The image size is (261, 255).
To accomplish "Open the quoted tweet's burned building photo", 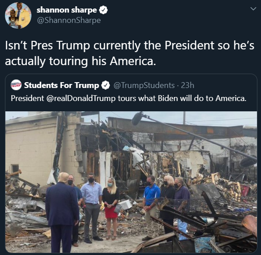I will tap(131, 182).
